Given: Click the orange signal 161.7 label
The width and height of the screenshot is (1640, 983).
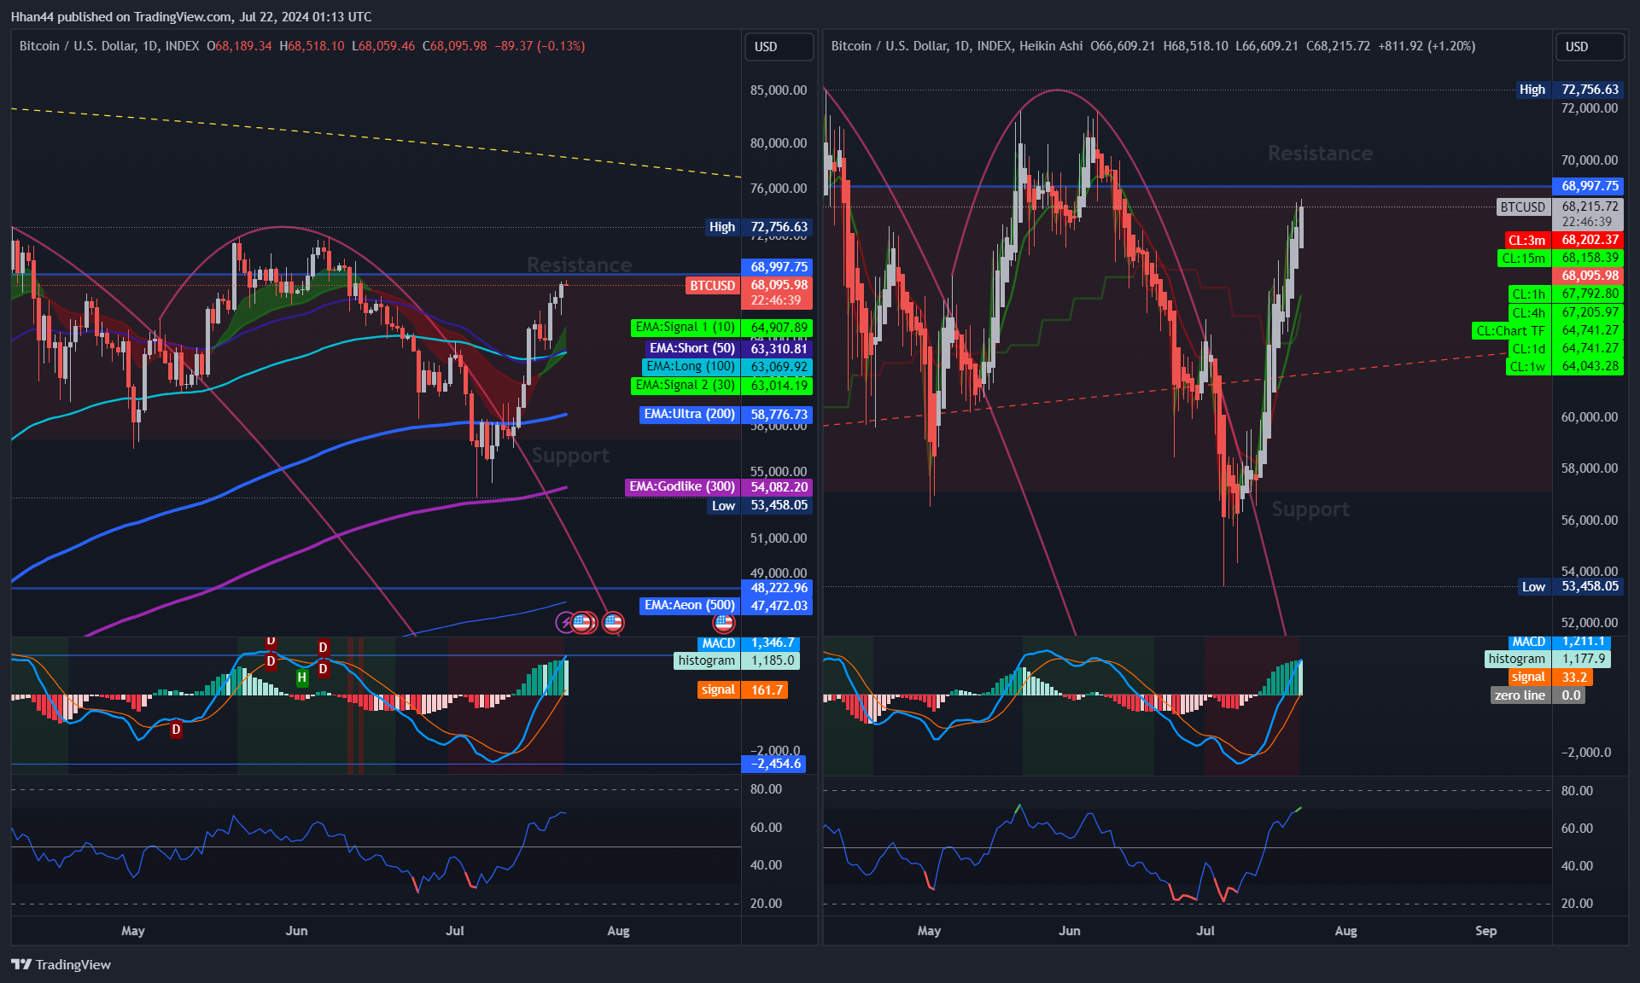Looking at the screenshot, I should tap(742, 690).
